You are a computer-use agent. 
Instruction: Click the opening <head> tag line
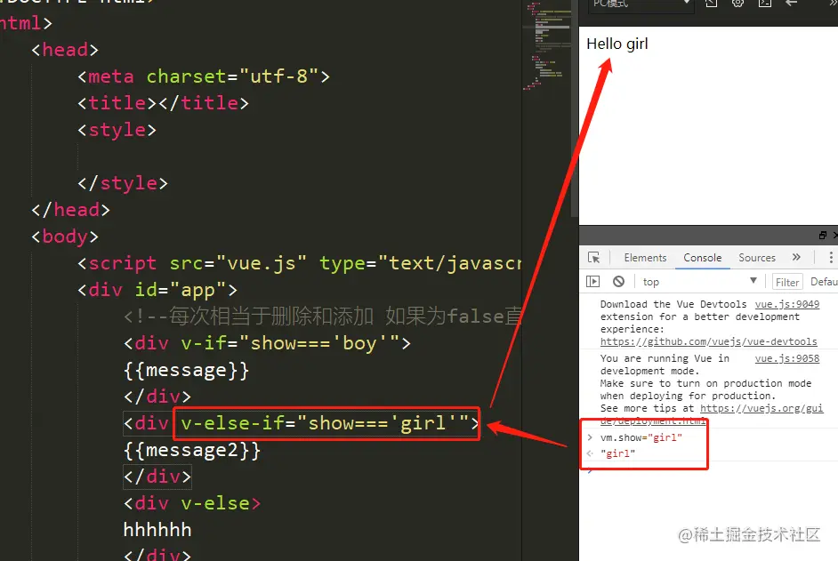point(65,50)
